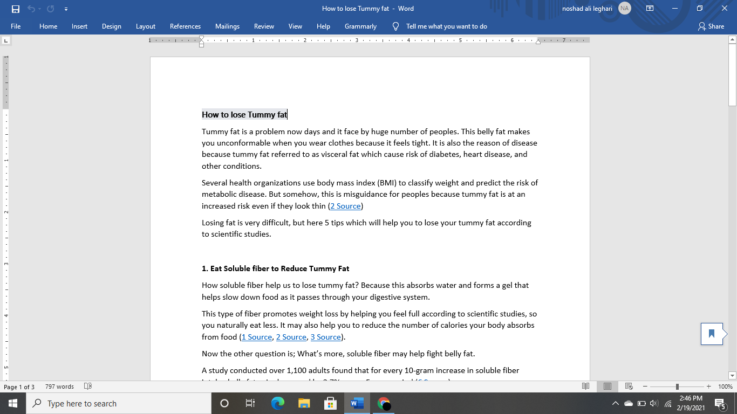This screenshot has height=414, width=737.
Task: Follow the "2 Source" hyperlink
Action: click(x=345, y=206)
